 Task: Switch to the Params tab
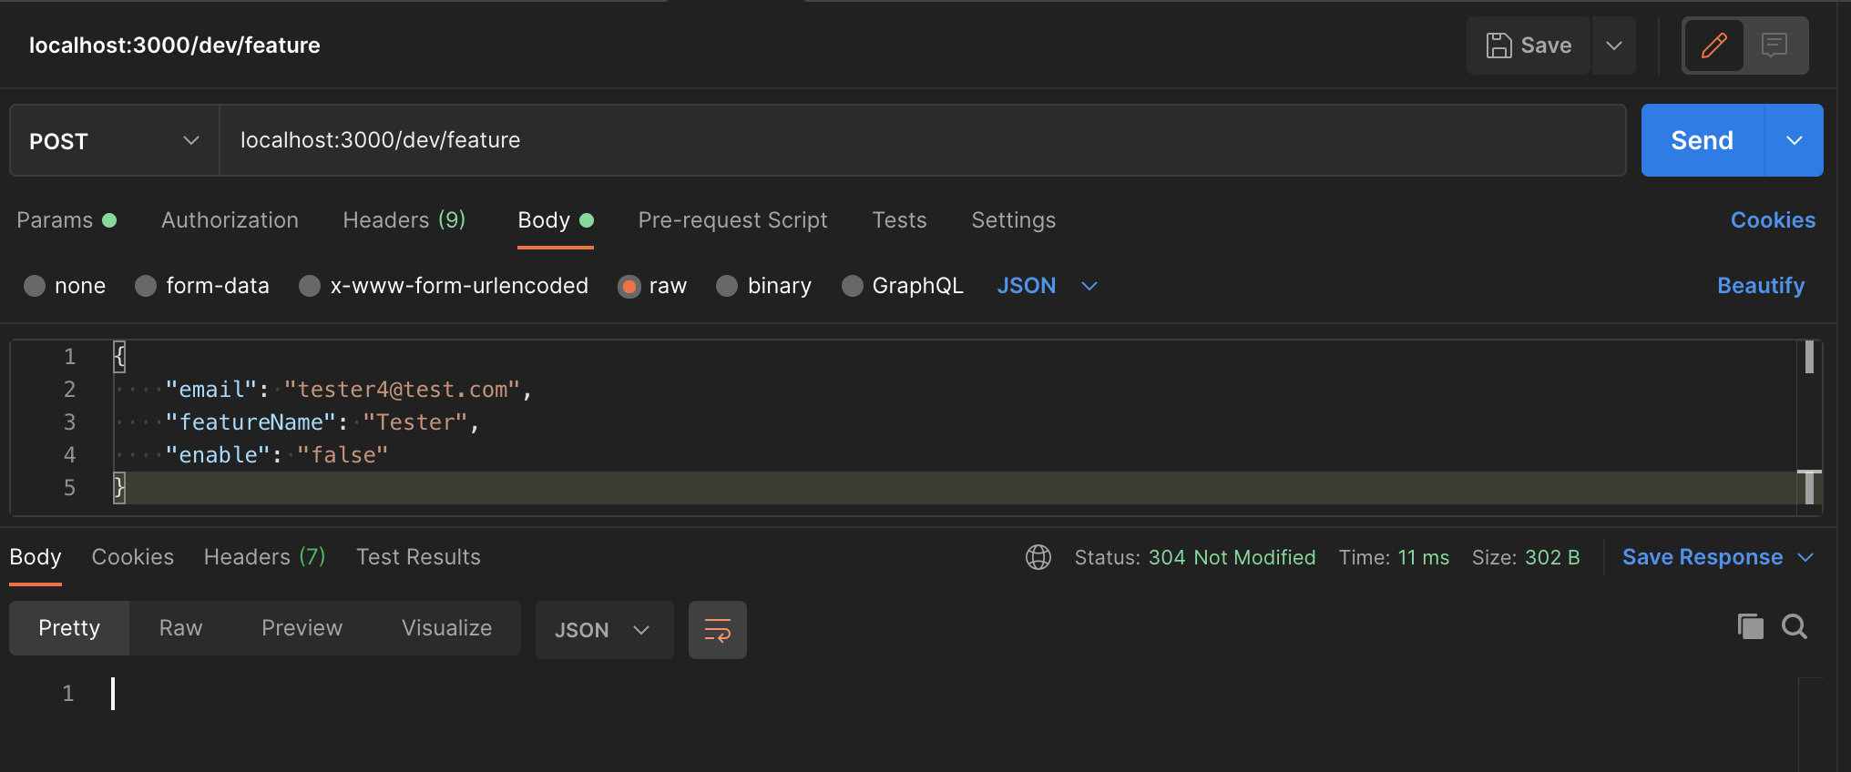(x=66, y=220)
